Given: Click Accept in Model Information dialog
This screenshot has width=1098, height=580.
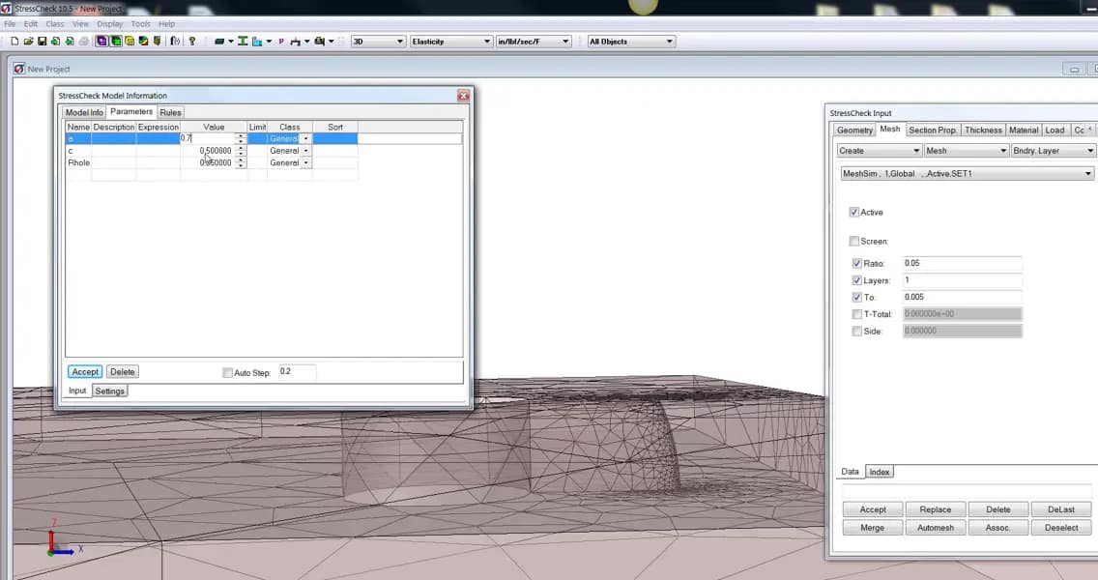Looking at the screenshot, I should click(x=85, y=372).
